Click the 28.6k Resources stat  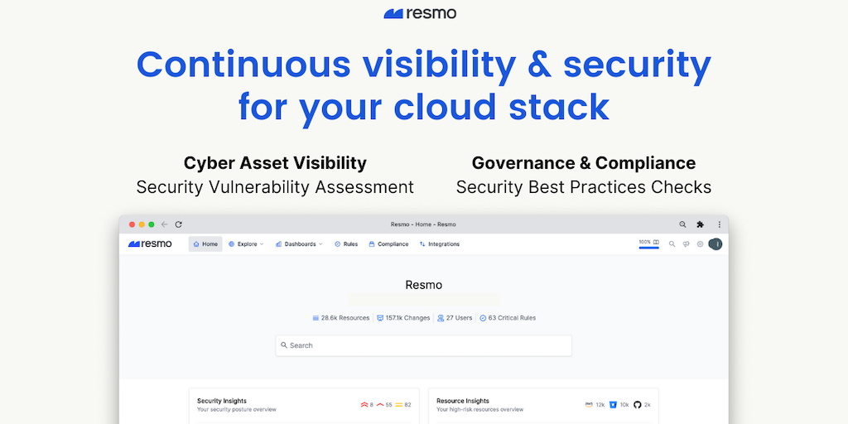click(x=340, y=318)
